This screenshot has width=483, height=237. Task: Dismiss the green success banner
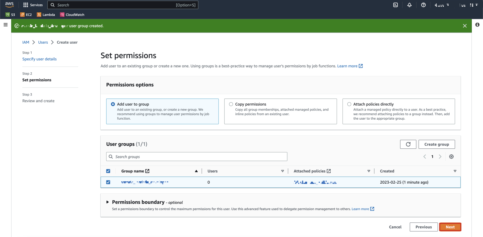click(x=465, y=26)
